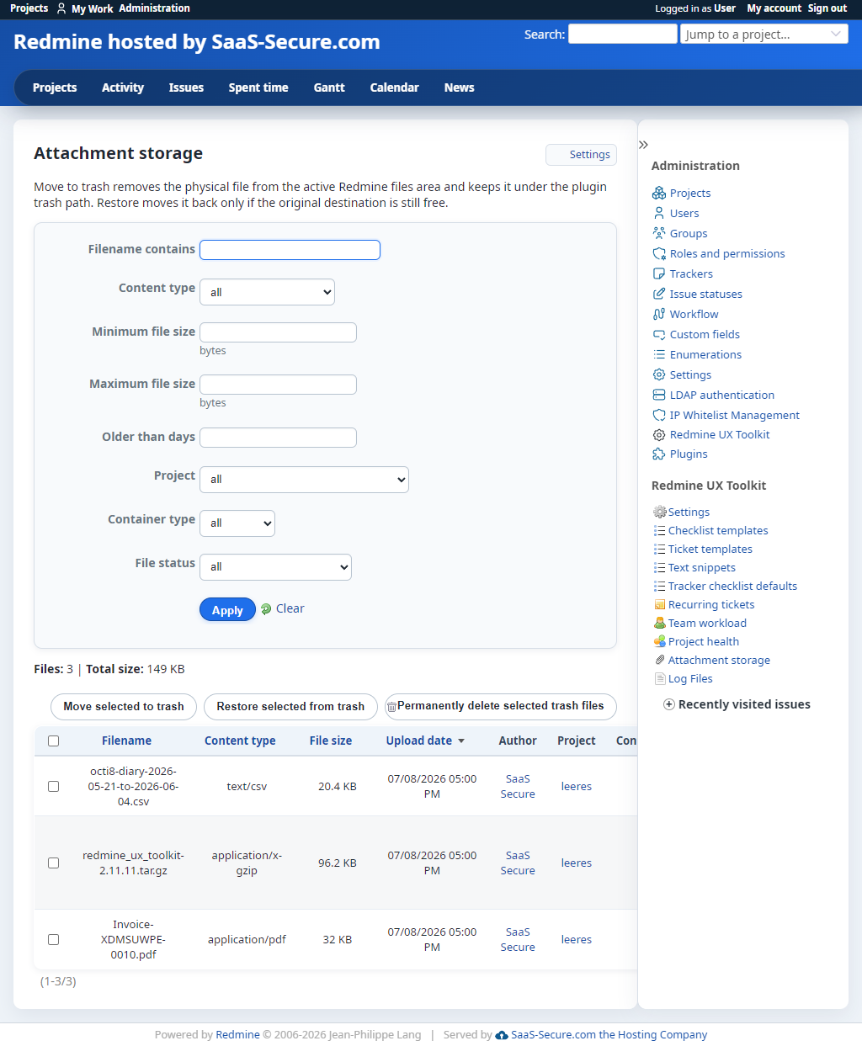Open Administration in the top menu
The height and width of the screenshot is (1046, 862).
155,8
